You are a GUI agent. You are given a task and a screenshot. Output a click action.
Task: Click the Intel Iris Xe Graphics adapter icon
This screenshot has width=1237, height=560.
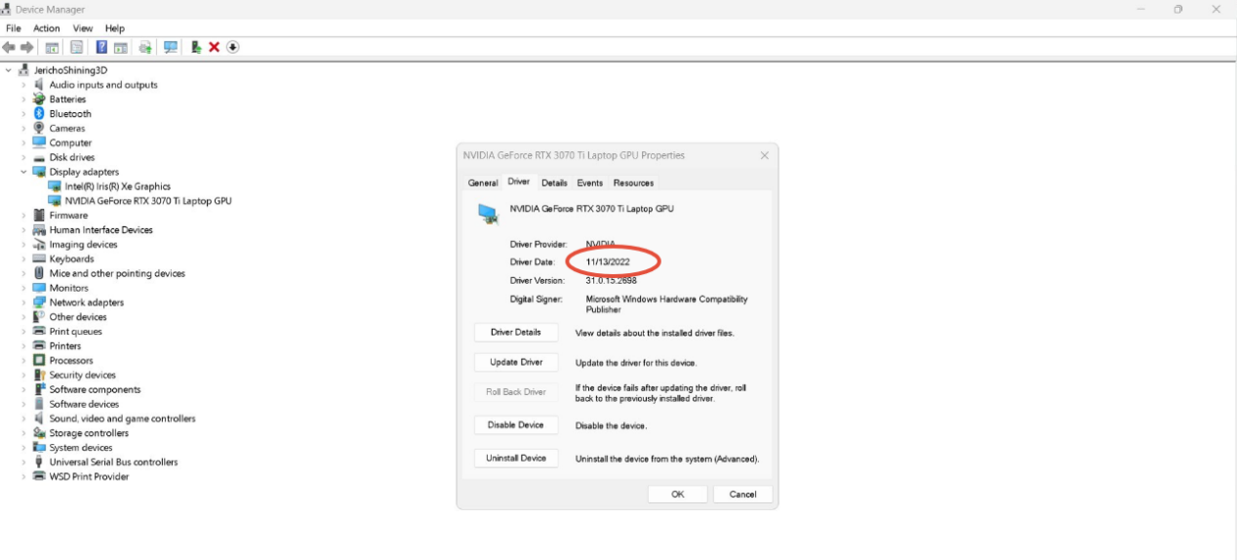pos(55,186)
